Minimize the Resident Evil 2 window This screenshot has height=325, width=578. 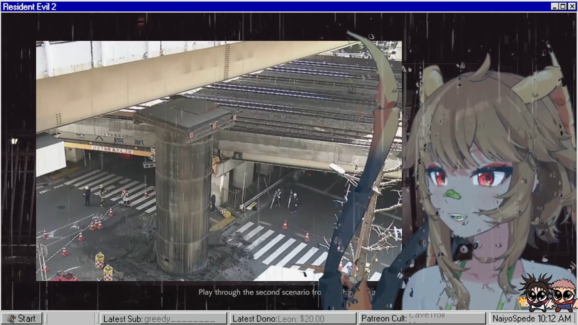(x=555, y=6)
